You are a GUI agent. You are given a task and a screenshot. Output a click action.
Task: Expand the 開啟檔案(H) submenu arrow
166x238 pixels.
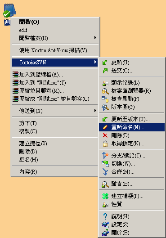[x=95, y=37]
